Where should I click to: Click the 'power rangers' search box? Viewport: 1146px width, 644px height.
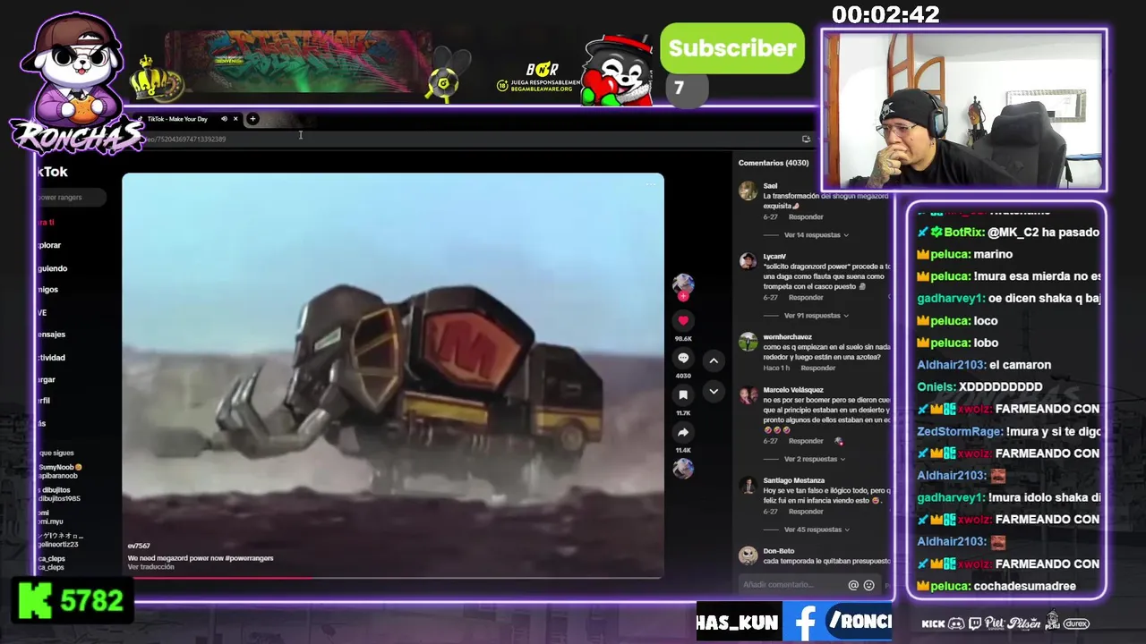tap(70, 197)
